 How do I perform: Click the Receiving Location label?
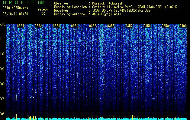(x=70, y=7)
